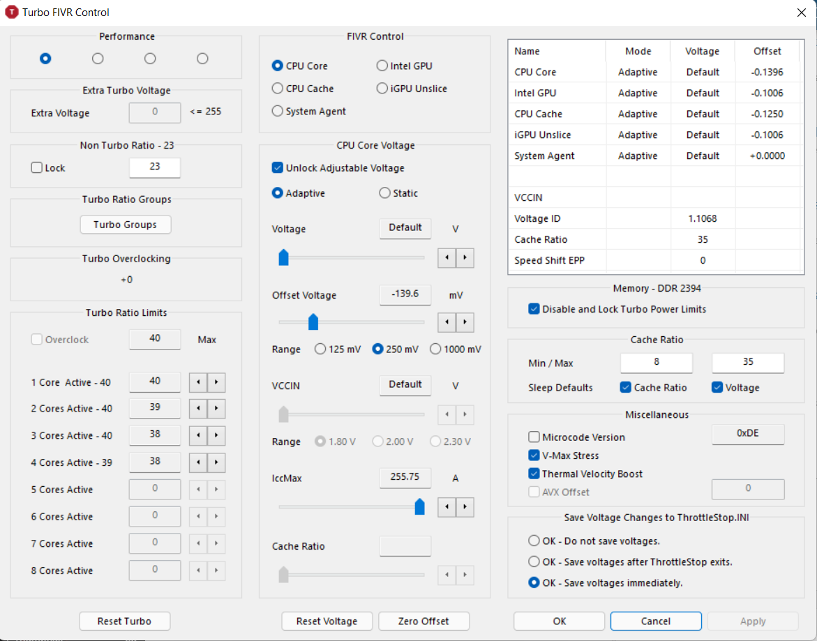
Task: Click the Voltage Default value button
Action: (x=405, y=228)
